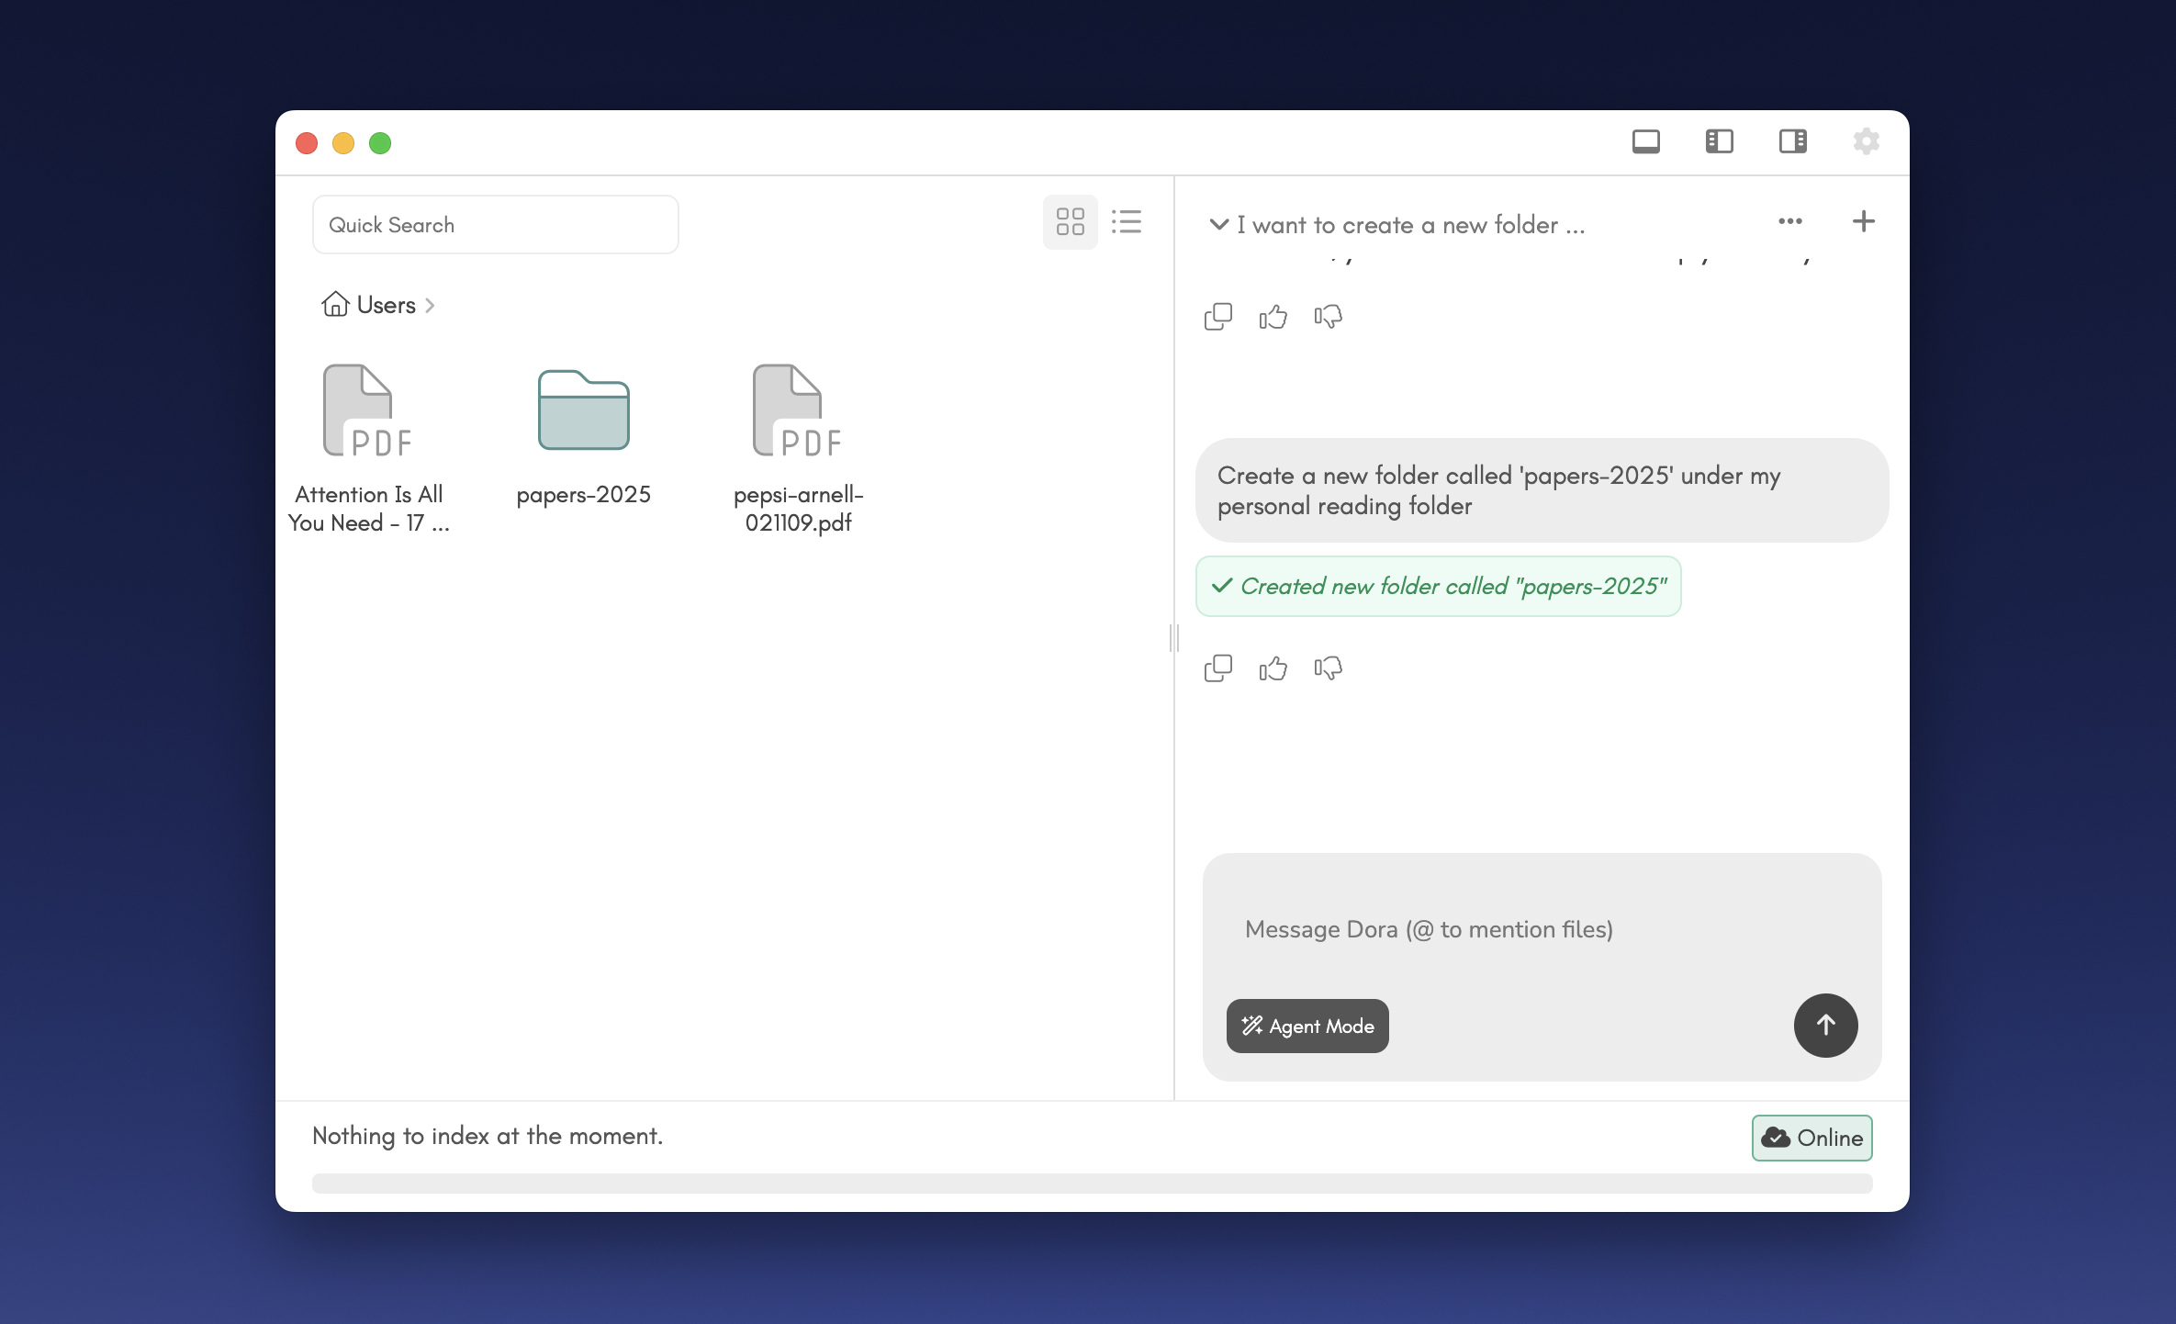Switch to grid view layout
This screenshot has height=1324, width=2176.
click(1070, 222)
